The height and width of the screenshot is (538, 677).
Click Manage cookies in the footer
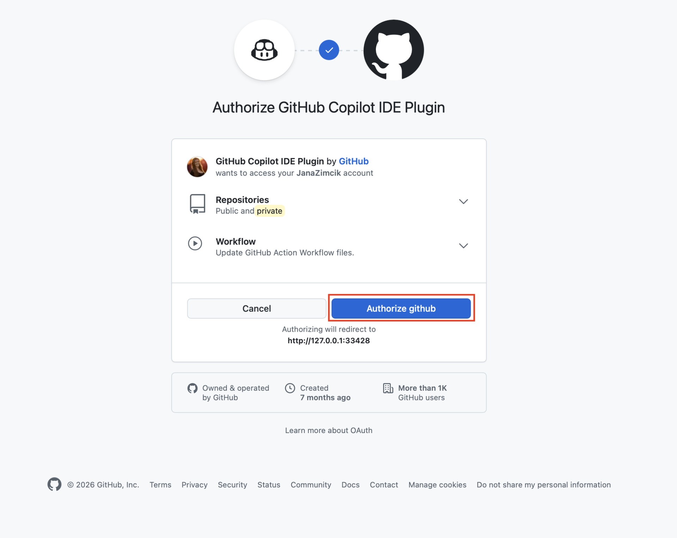437,485
